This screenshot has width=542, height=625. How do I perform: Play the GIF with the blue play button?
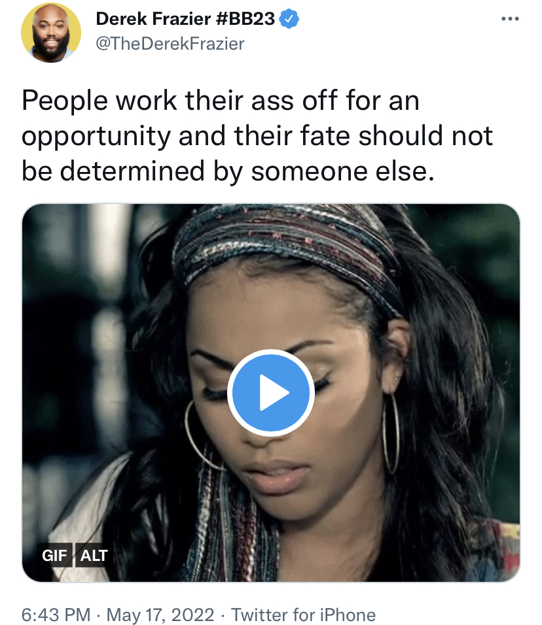click(271, 392)
